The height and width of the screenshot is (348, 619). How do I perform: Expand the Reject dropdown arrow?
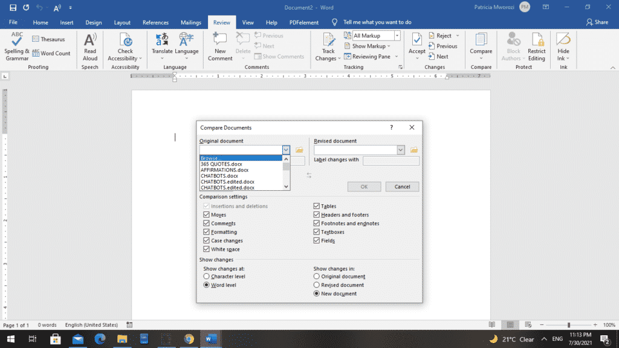coord(458,36)
